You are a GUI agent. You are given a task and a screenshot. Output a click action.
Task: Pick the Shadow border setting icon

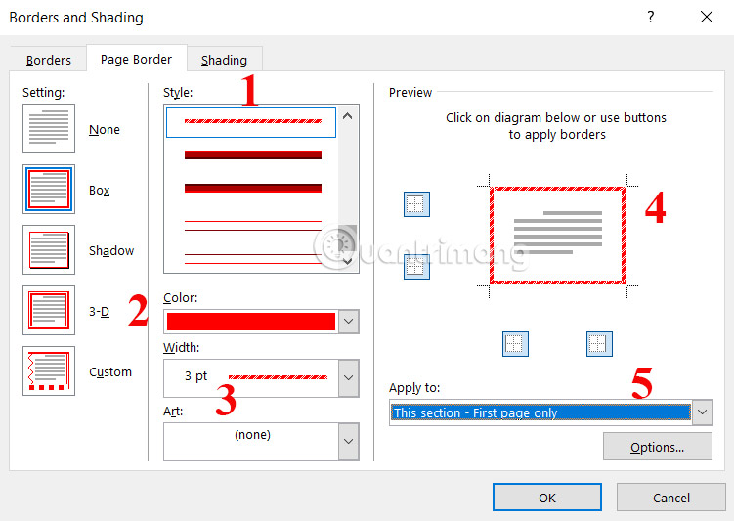[x=48, y=250]
